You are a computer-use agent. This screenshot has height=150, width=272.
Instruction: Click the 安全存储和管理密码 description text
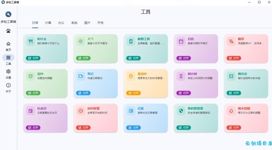click(x=199, y=113)
